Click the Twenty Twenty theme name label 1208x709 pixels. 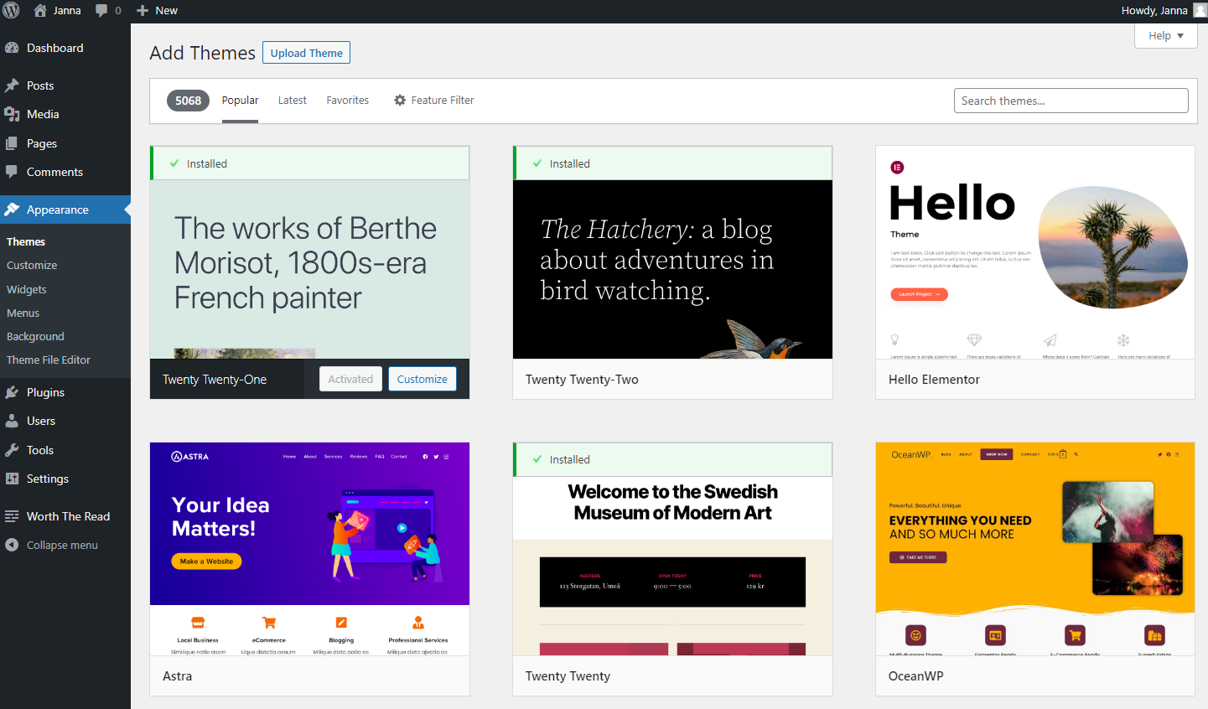[568, 676]
